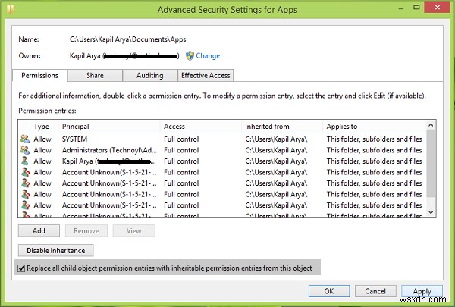Click the permission list scroll down arrow

[x=431, y=213]
